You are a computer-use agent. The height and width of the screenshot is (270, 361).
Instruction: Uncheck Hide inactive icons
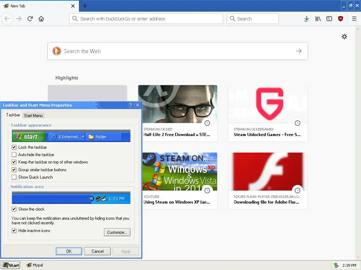[14, 231]
